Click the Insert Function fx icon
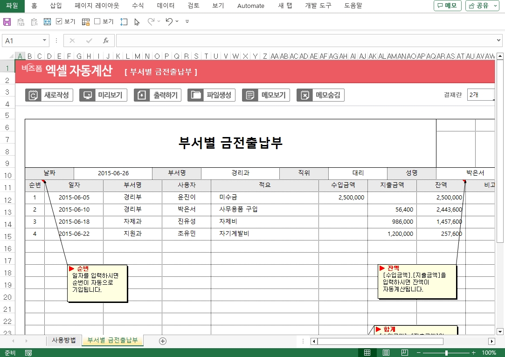Viewport: 505px width, 357px height. point(106,41)
